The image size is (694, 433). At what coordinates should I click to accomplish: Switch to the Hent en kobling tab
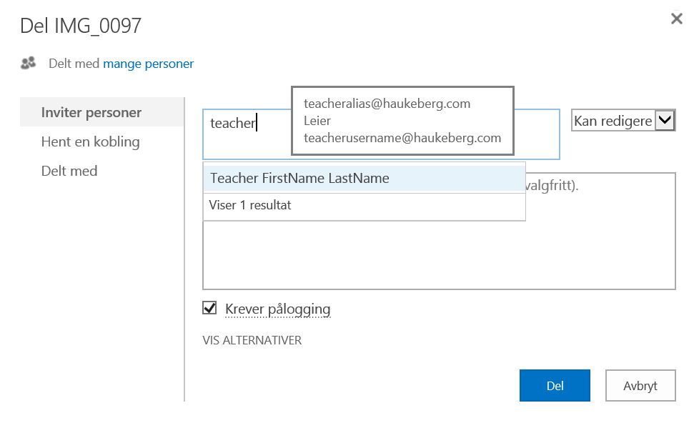(90, 141)
